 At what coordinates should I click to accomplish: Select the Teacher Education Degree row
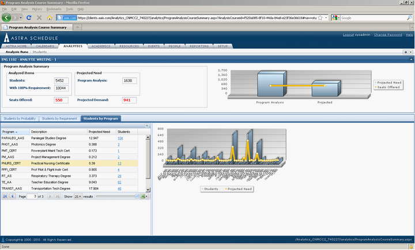pyautogui.click(x=69, y=182)
